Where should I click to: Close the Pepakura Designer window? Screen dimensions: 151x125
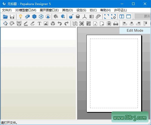145,4
